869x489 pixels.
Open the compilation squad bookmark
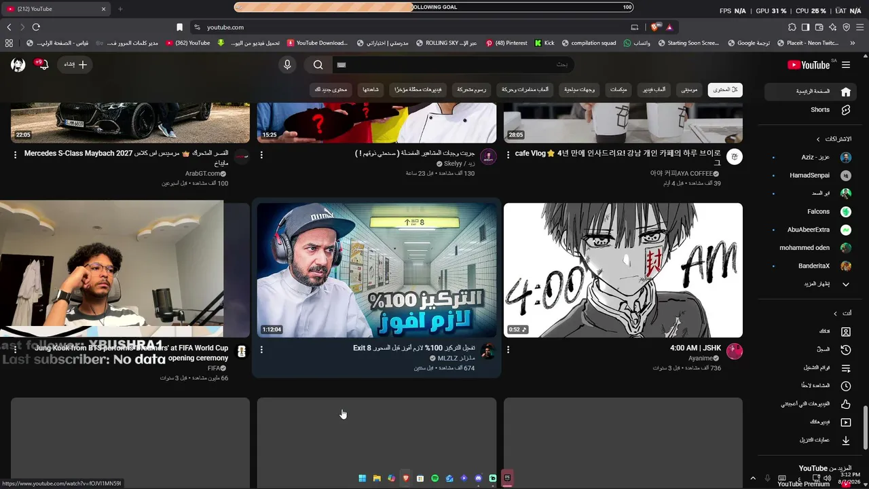click(589, 43)
